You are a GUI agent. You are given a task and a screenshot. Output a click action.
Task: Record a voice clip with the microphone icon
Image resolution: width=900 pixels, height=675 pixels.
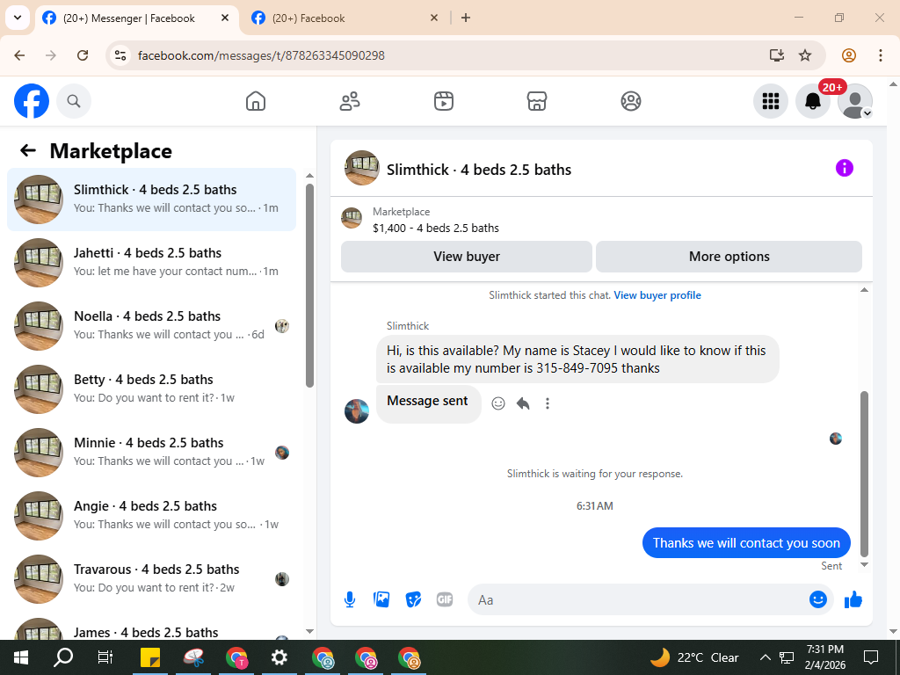350,599
